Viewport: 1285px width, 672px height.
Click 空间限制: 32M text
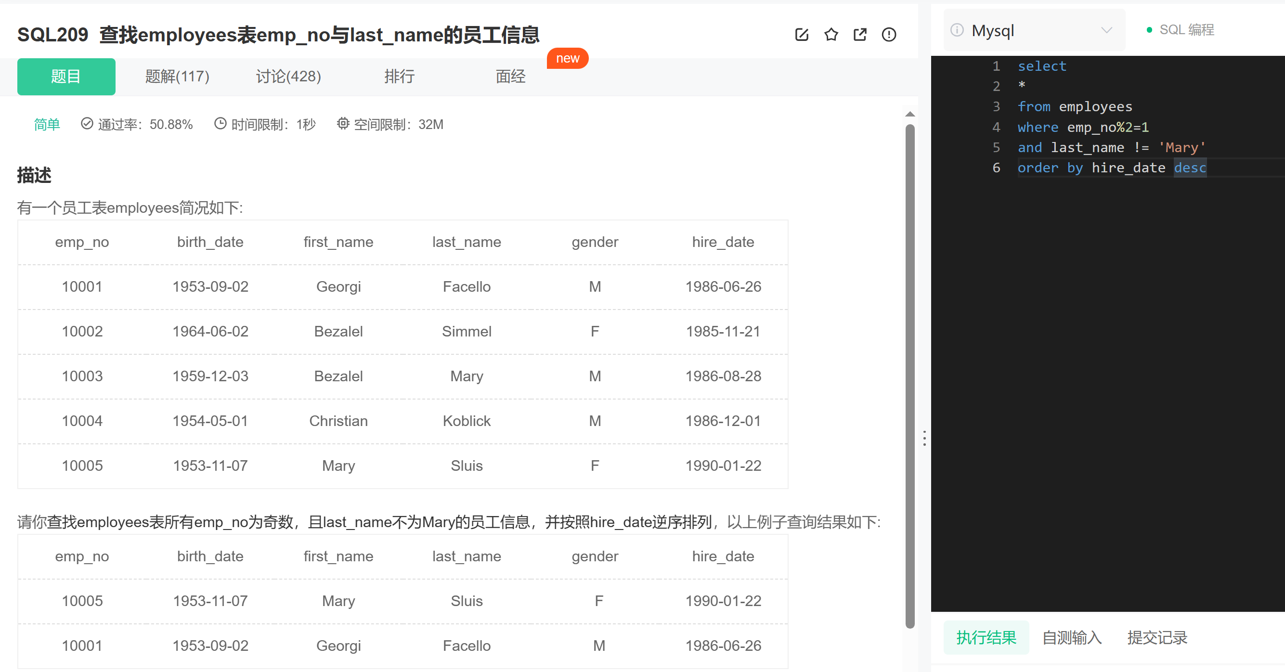(399, 124)
